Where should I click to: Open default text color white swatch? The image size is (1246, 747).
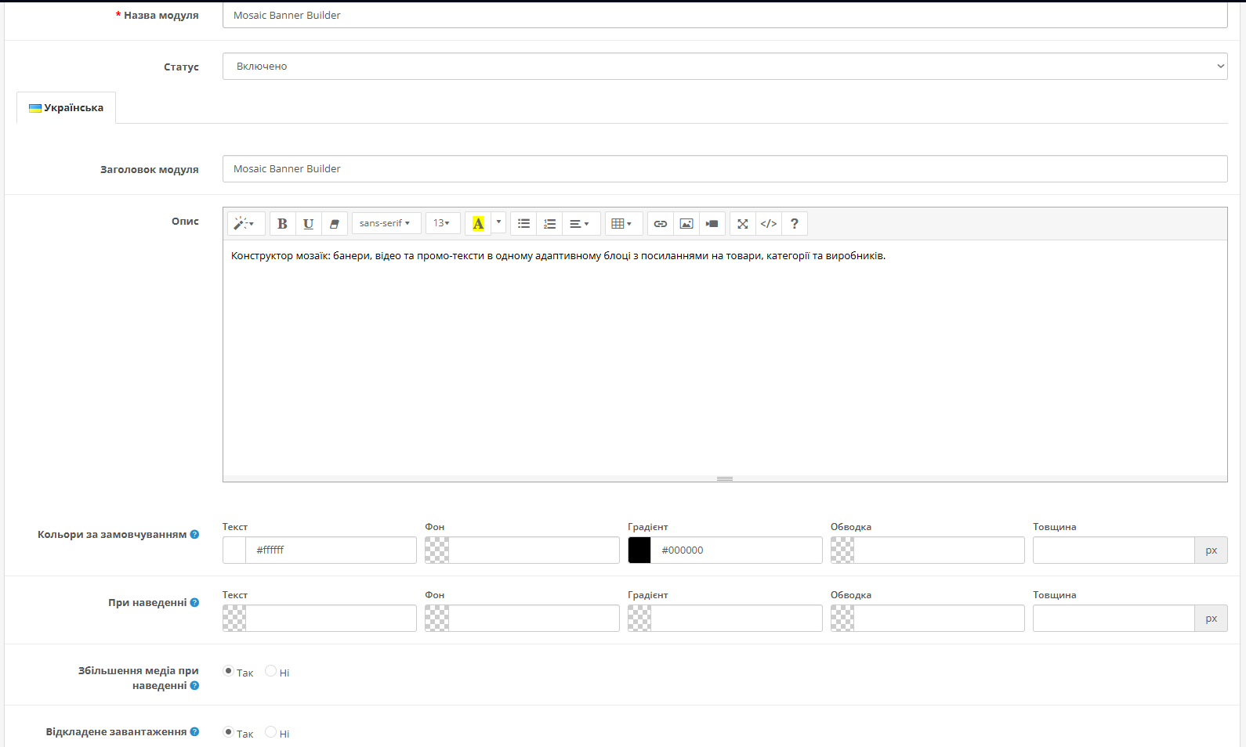[x=234, y=550]
